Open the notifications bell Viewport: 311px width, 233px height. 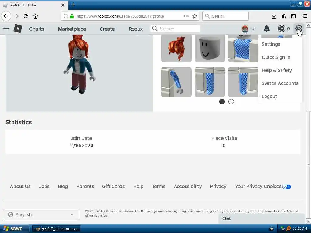pyautogui.click(x=267, y=29)
